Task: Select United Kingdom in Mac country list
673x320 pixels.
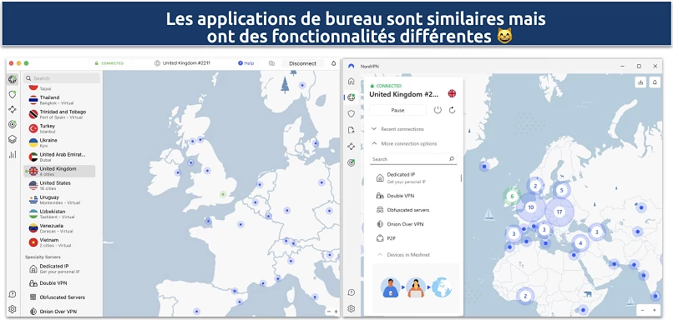Action: point(59,171)
